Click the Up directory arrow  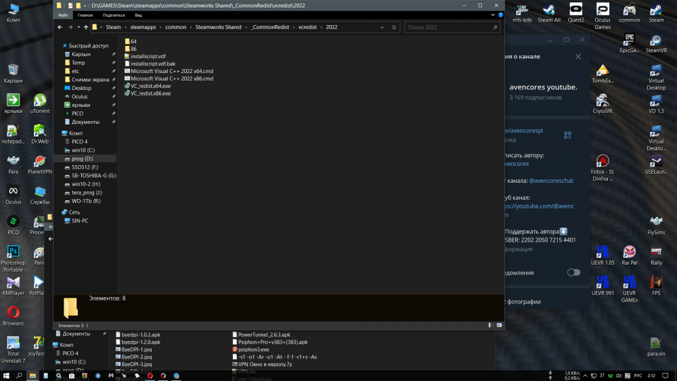tap(86, 27)
